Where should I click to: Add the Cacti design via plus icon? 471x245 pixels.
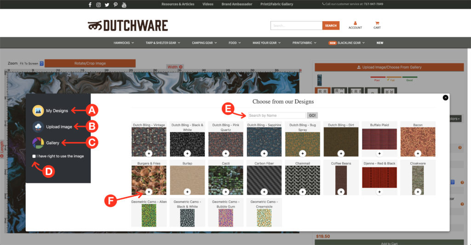[225, 192]
